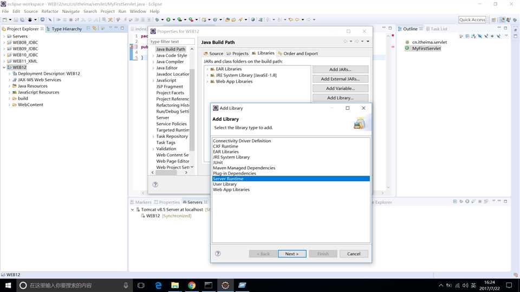Viewport: 520px width, 292px height.
Task: Click the Add Library... button
Action: pos(340,98)
